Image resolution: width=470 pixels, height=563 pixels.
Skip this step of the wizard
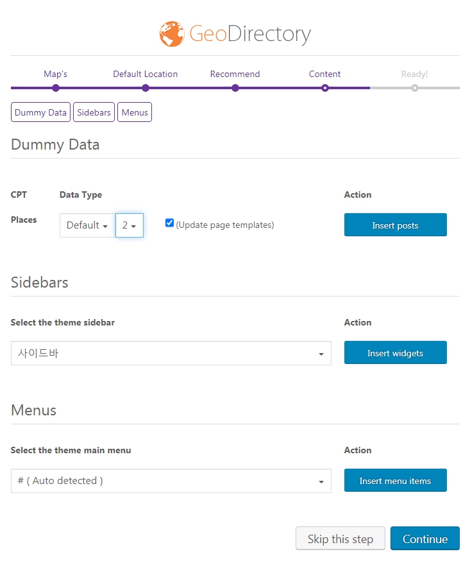click(x=340, y=538)
